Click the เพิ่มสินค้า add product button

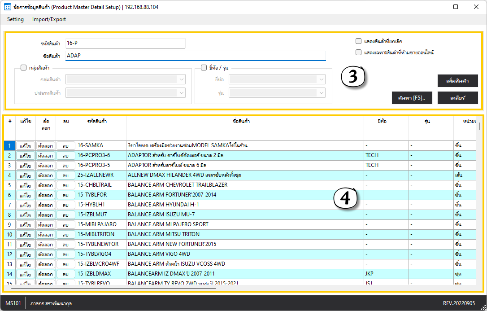pyautogui.click(x=457, y=81)
